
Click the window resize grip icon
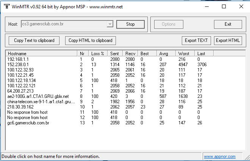pyautogui.click(x=247, y=157)
